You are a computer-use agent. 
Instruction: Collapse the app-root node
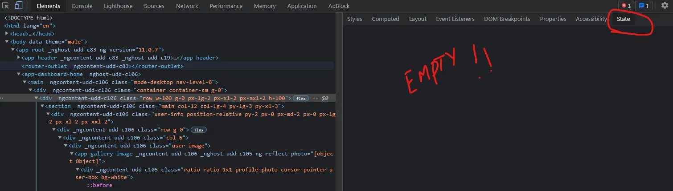[x=12, y=50]
